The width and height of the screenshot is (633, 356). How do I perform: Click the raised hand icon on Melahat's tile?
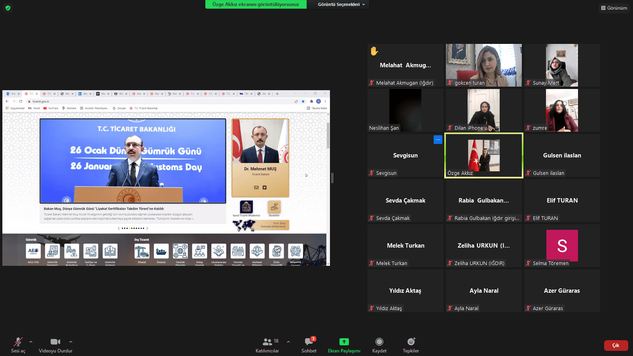point(374,51)
